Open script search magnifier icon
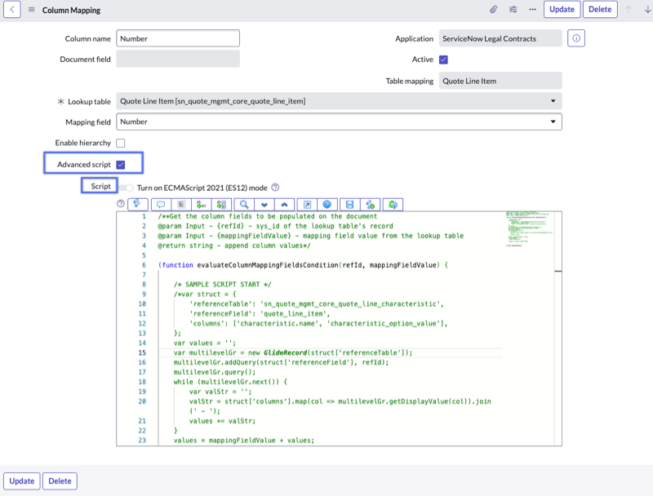The height and width of the screenshot is (496, 653). [x=244, y=204]
